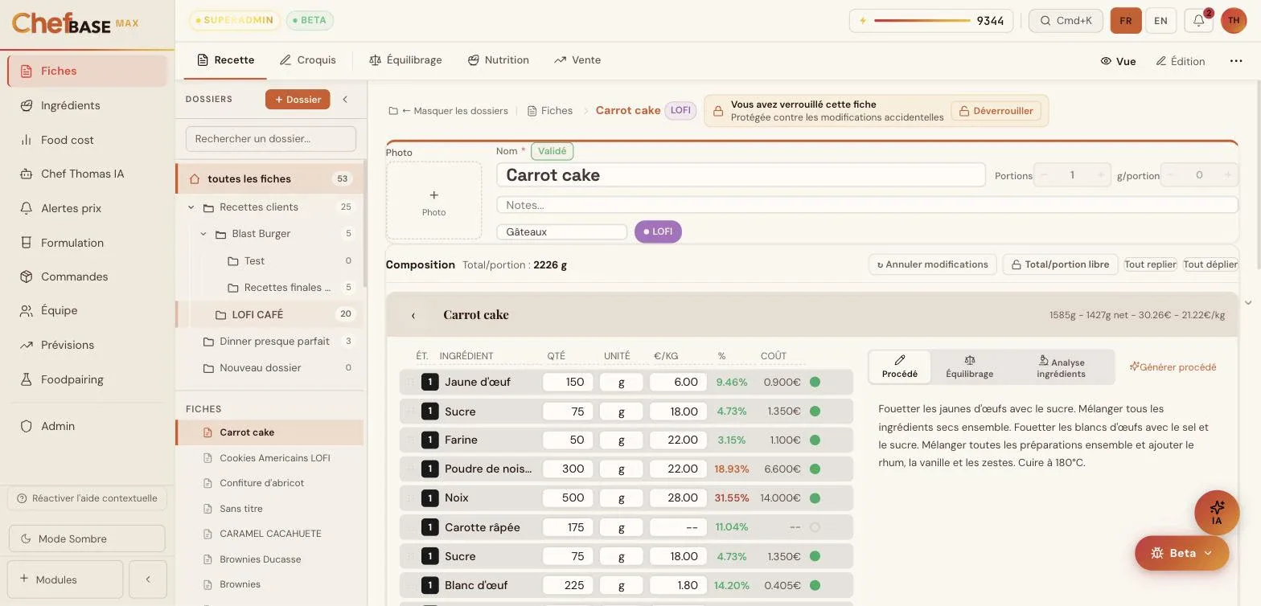Open Chef Thomas IA assistant
This screenshot has height=606, width=1261.
coord(87,174)
